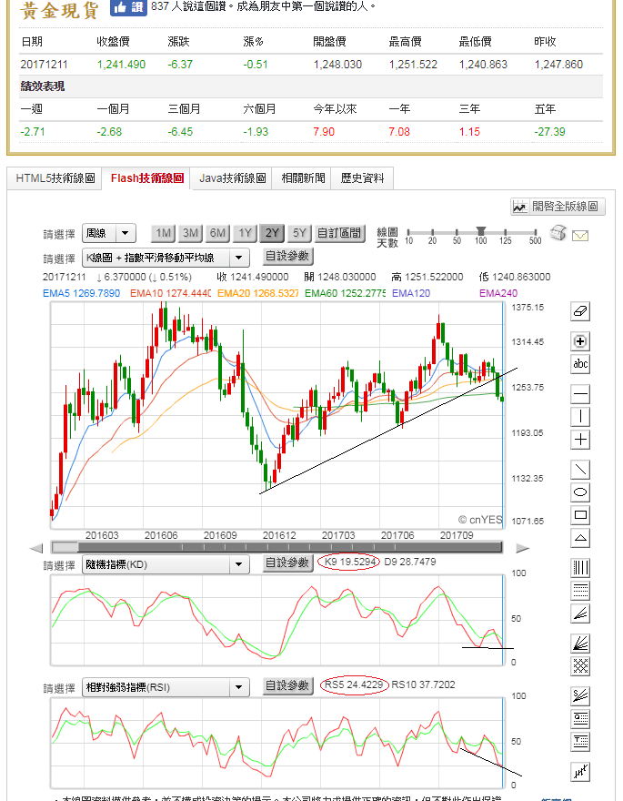Click the EMA60 1252.2775 legend label
The width and height of the screenshot is (623, 801).
pos(345,293)
